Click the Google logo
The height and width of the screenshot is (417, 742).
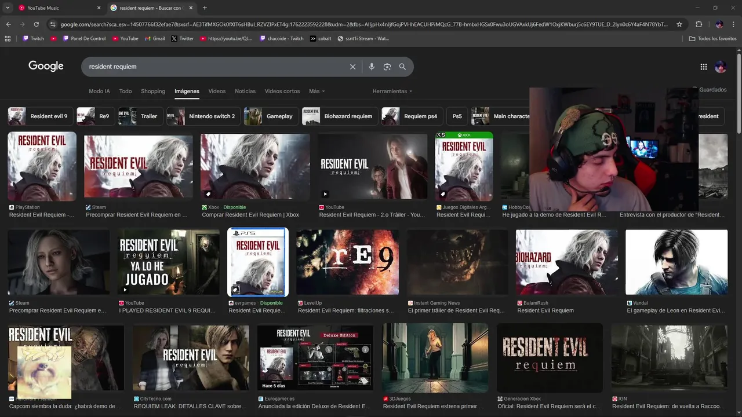(x=46, y=66)
